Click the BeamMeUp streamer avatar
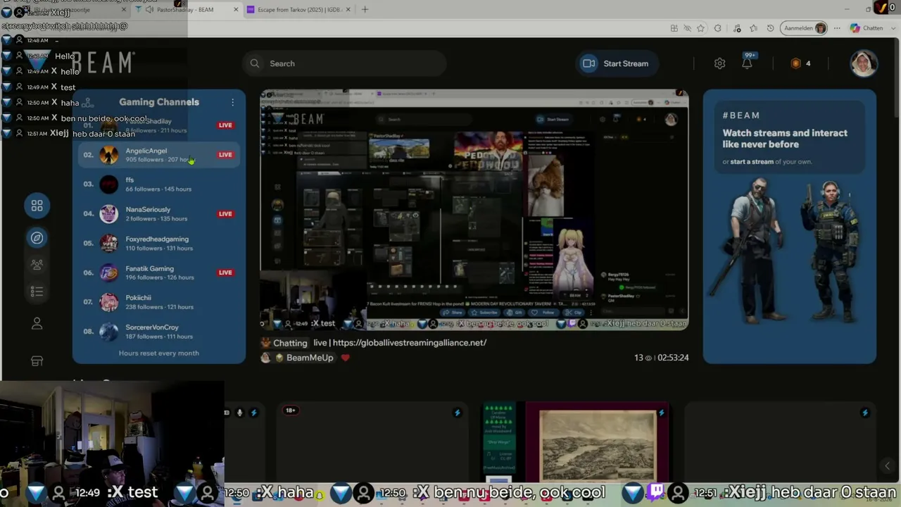 [265, 358]
